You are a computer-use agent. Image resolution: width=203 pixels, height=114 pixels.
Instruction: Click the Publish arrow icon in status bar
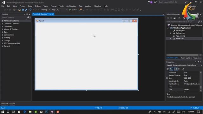tap(191, 108)
